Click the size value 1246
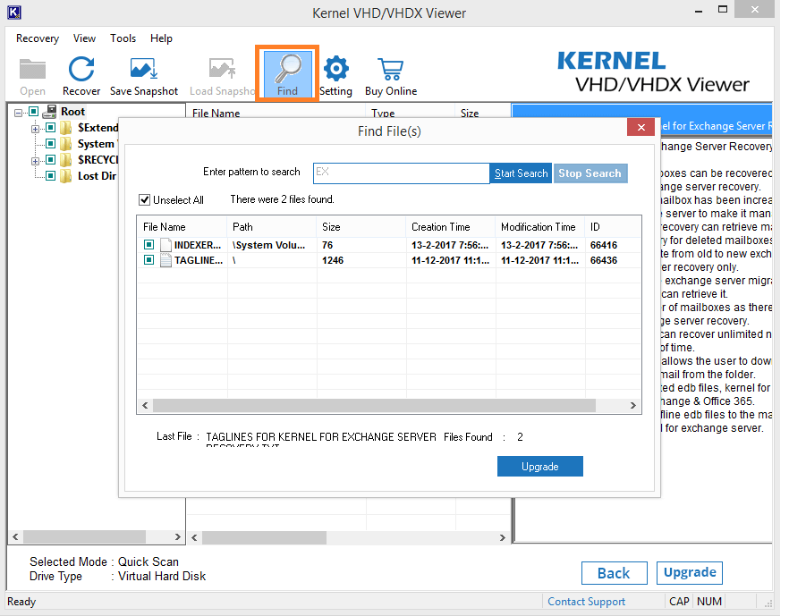This screenshot has height=616, width=789. [x=333, y=260]
